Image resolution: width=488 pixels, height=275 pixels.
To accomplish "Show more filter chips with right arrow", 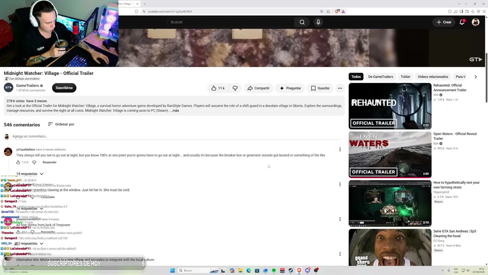I will [x=475, y=77].
